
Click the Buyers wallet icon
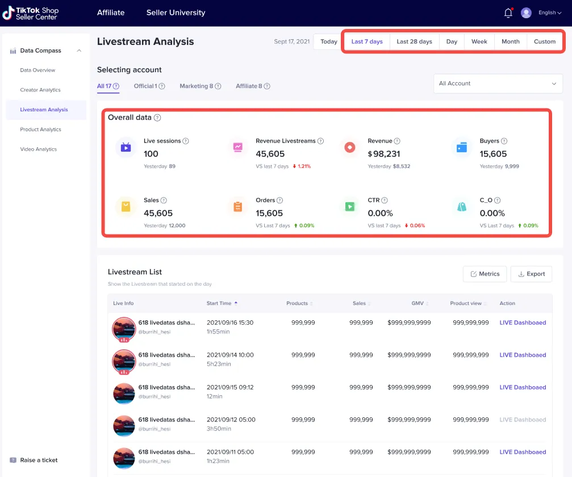(462, 148)
